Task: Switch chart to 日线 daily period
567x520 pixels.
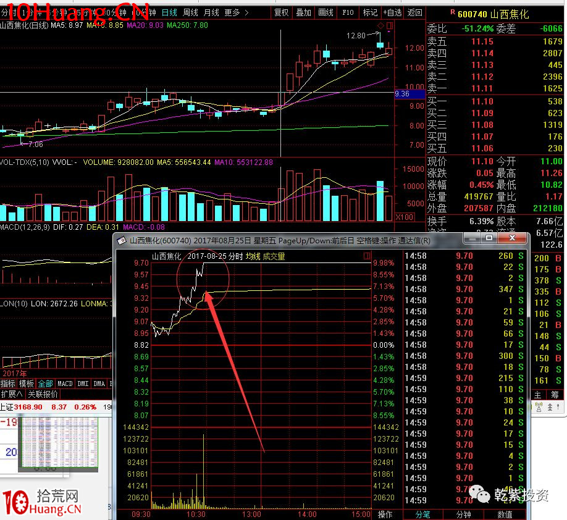Action: tap(169, 12)
